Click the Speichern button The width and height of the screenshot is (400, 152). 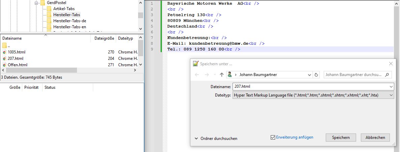(341, 138)
